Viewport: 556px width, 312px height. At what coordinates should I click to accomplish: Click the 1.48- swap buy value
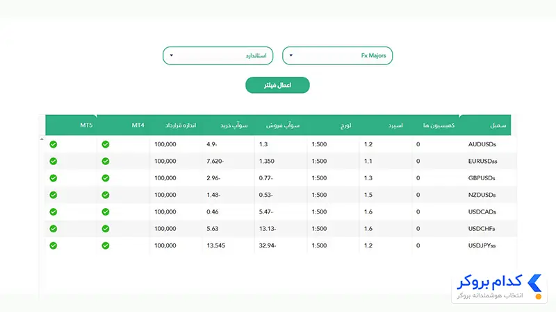(213, 195)
